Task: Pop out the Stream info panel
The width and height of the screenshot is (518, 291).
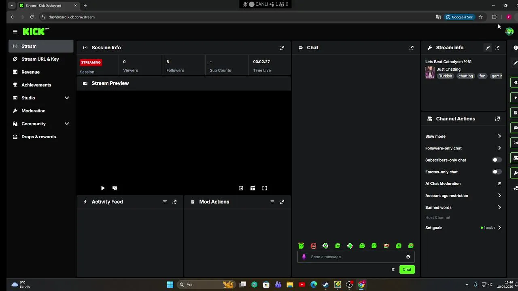Action: [497, 48]
